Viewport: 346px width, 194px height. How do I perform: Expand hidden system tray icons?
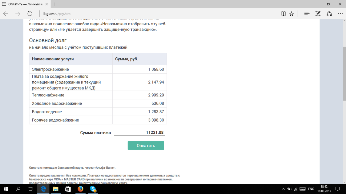tap(283, 189)
